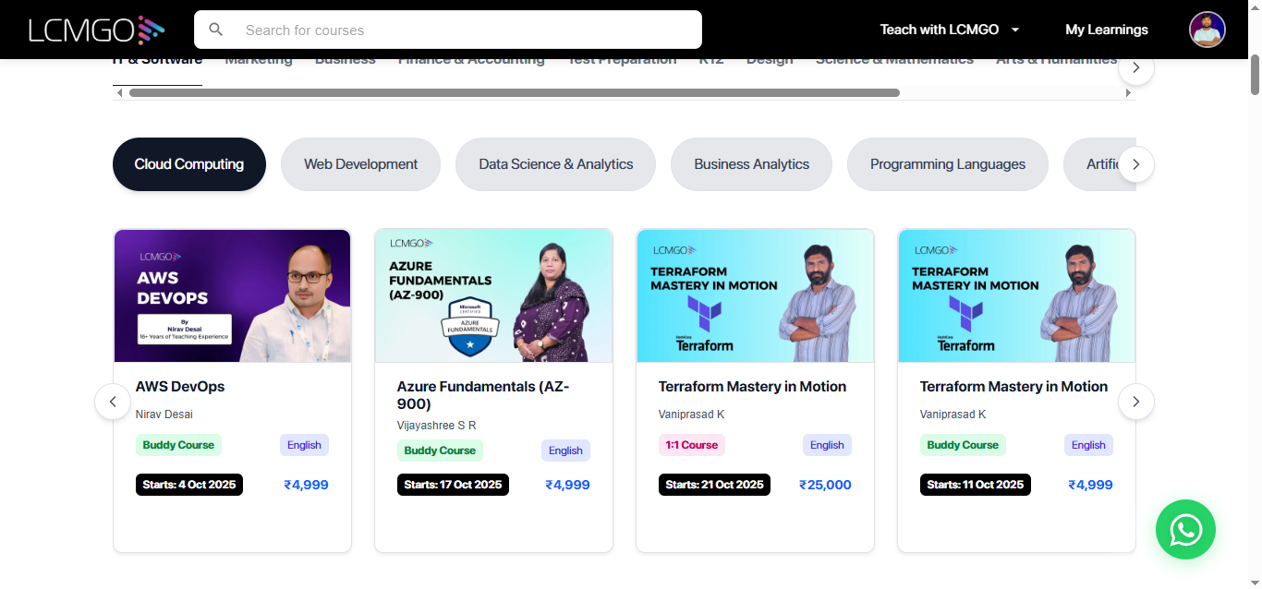Focus the Search for courses field

(x=448, y=30)
